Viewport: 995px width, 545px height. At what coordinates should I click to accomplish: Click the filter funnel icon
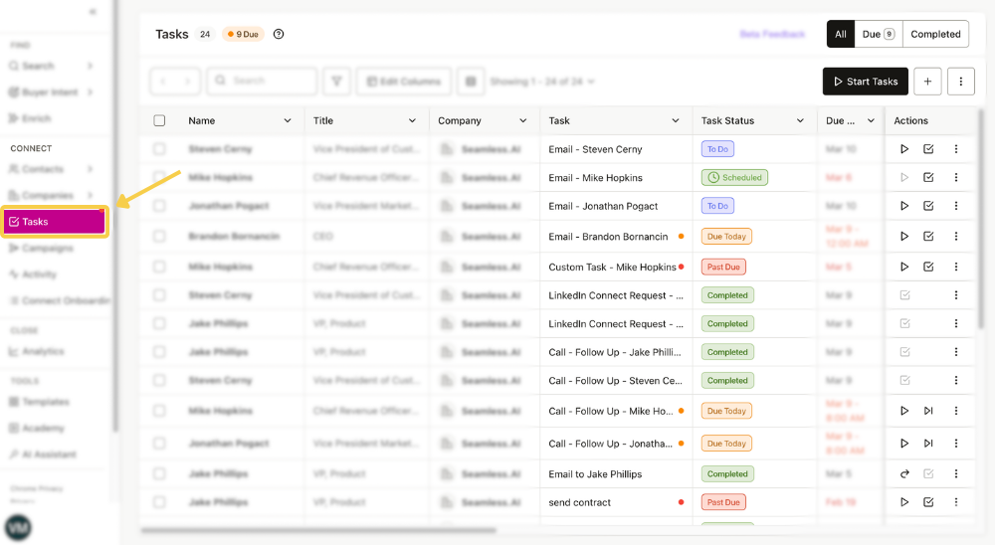337,82
